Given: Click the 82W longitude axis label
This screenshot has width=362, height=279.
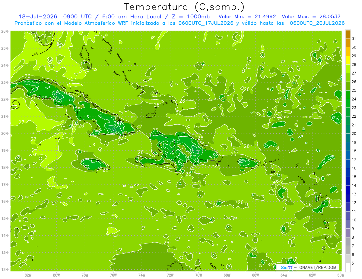Looking at the screenshot, I should pyautogui.click(x=28, y=275).
